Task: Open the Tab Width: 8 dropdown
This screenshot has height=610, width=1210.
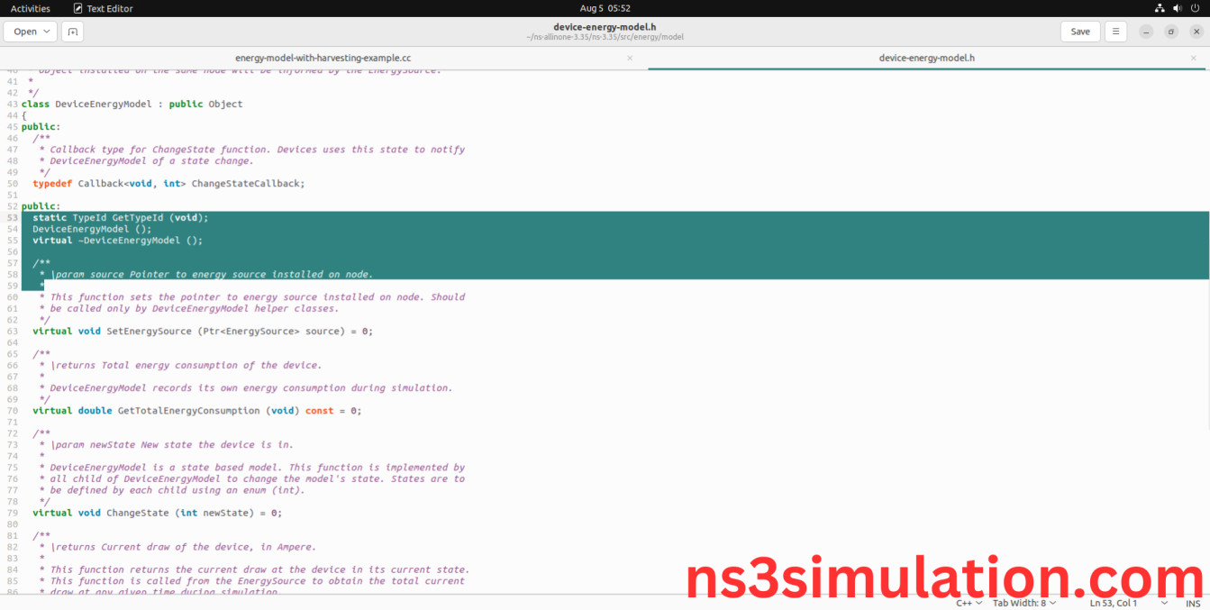Action: coord(1023,603)
